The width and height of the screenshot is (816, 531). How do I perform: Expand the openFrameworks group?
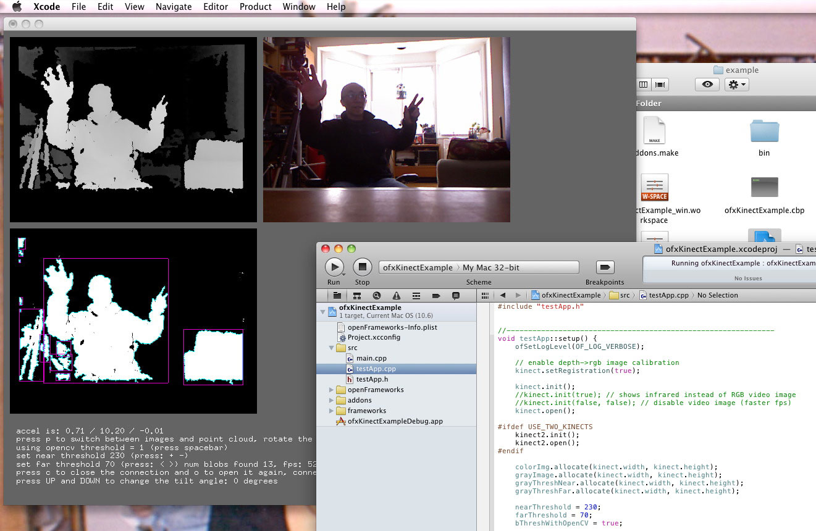click(332, 390)
